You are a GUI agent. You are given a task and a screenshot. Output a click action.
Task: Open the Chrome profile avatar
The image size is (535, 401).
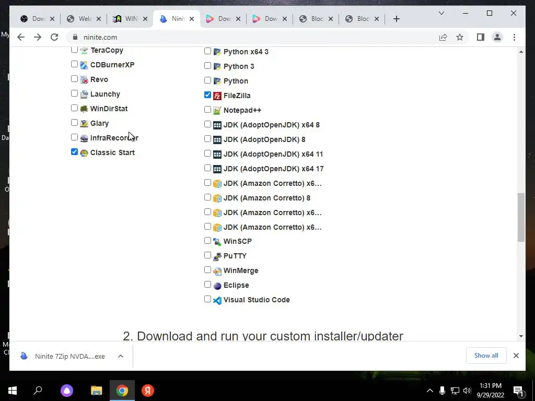(497, 37)
